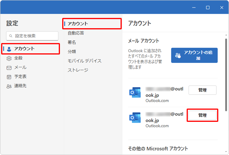Minimize the settings window
This screenshot has width=229, height=155.
(x=194, y=8)
